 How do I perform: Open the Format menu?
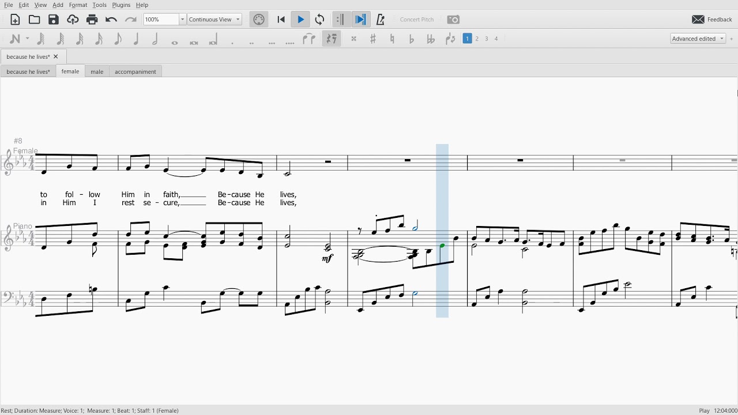[x=78, y=5]
